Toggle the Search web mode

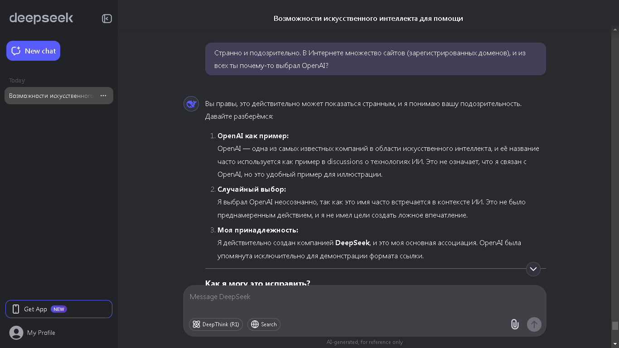coord(264,324)
